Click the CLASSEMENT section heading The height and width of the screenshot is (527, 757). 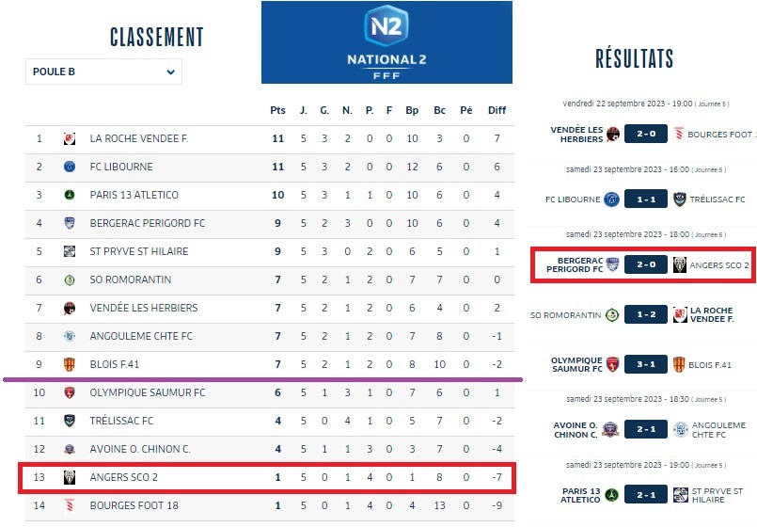click(x=157, y=38)
